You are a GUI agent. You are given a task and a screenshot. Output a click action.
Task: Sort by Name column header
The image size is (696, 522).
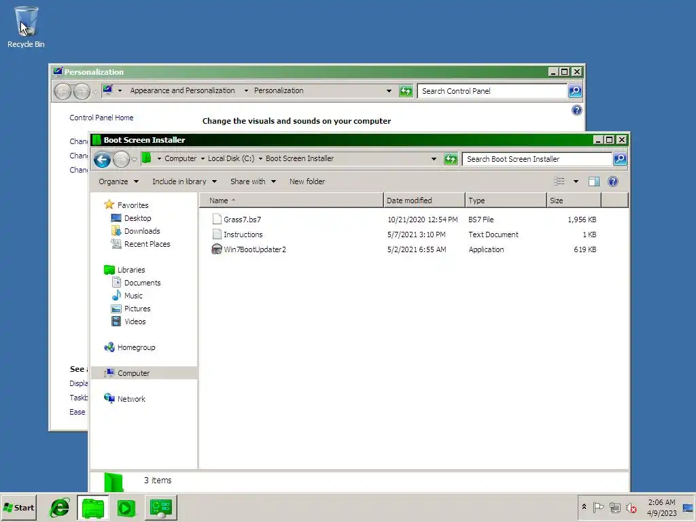[x=291, y=201]
